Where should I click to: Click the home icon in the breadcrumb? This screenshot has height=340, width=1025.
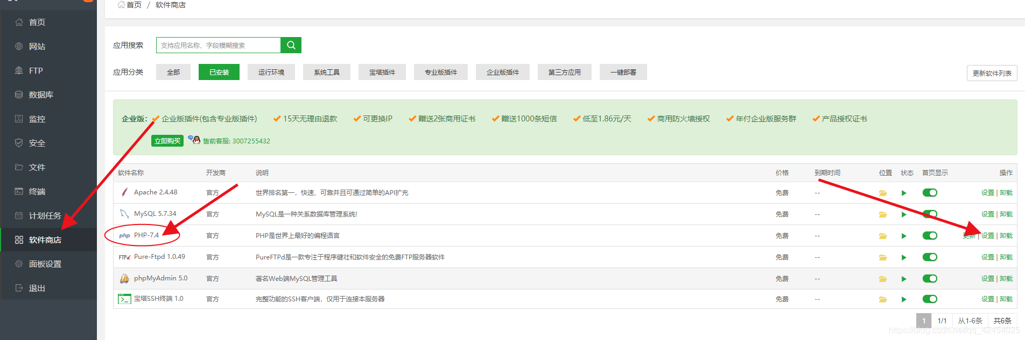[x=121, y=4]
